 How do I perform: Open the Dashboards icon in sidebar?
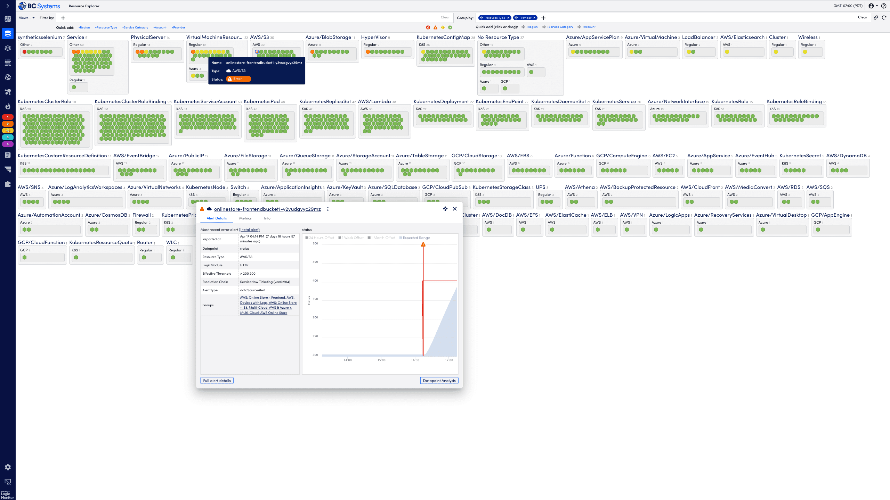(x=8, y=19)
